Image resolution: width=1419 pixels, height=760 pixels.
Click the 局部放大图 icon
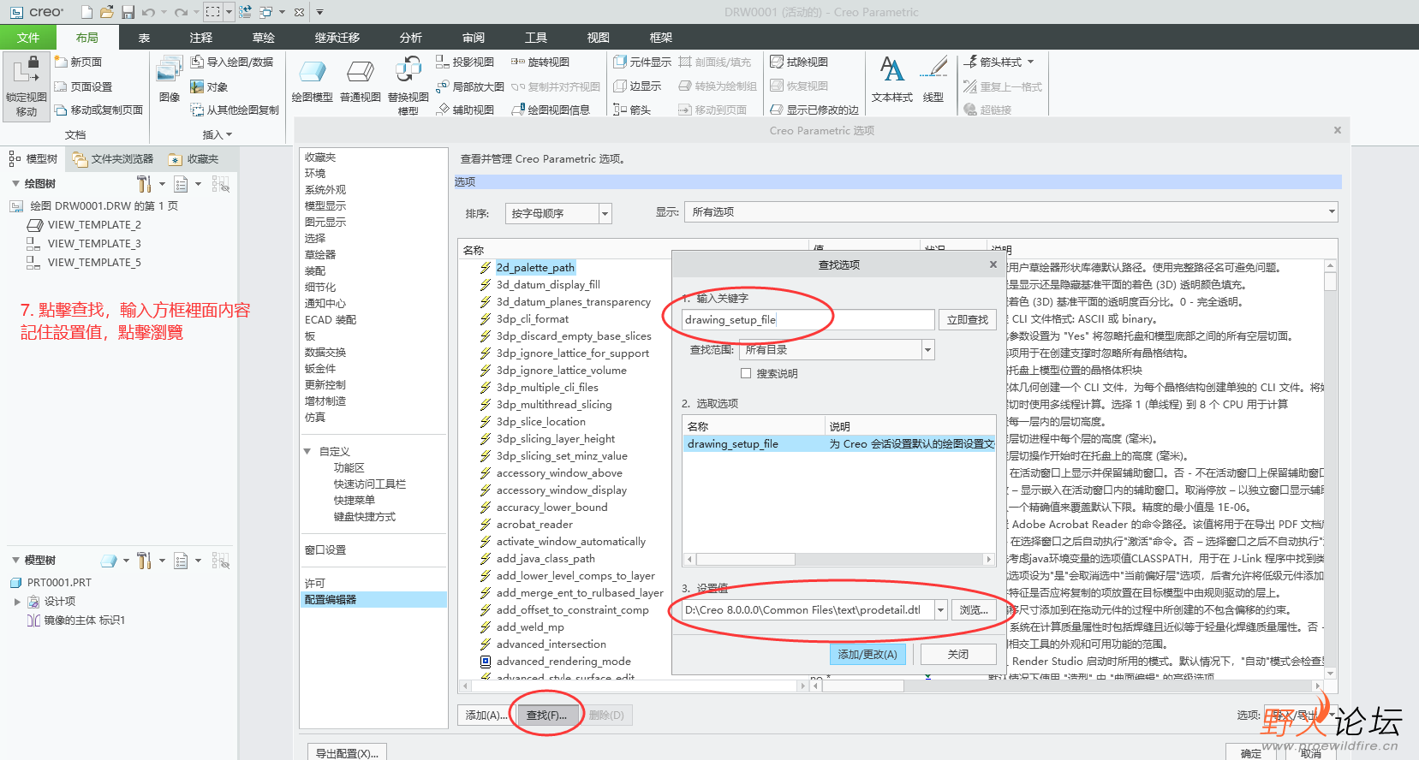(442, 86)
